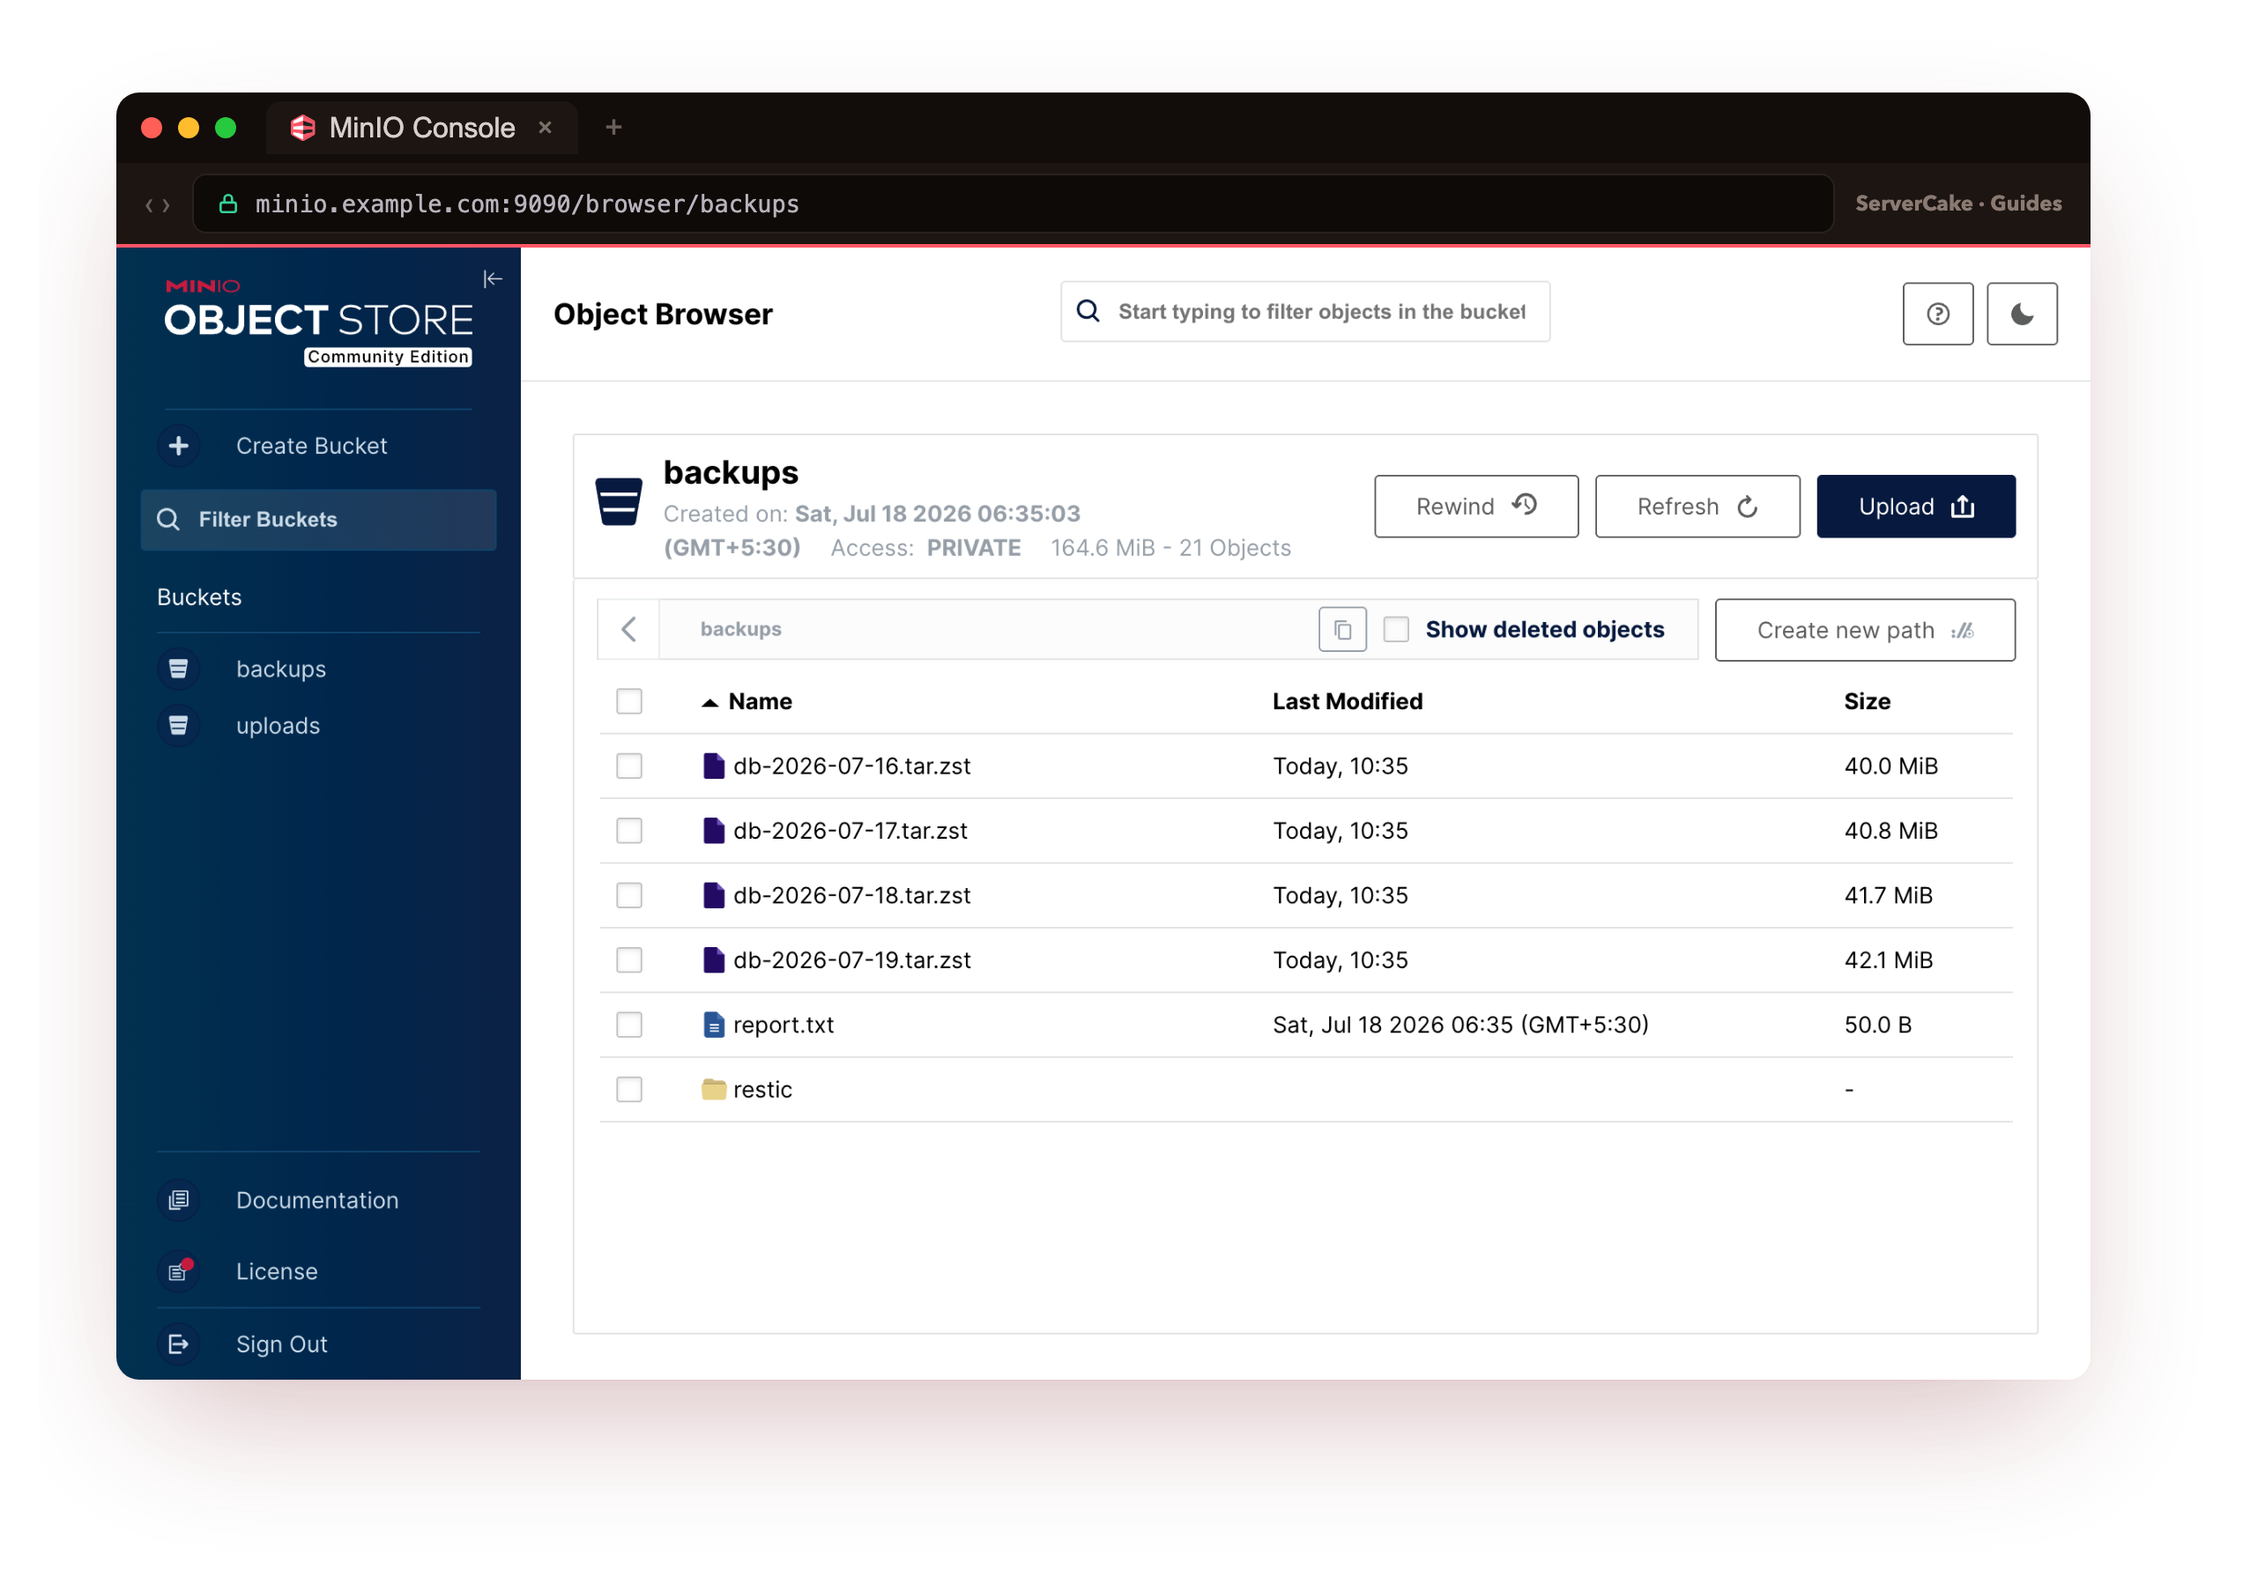Click Create Bucket in the sidebar
The height and width of the screenshot is (1592, 2243).
pos(312,446)
